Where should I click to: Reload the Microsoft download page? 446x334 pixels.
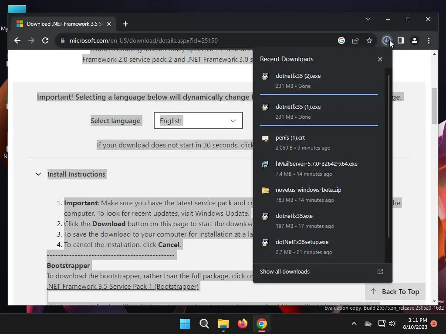[45, 40]
